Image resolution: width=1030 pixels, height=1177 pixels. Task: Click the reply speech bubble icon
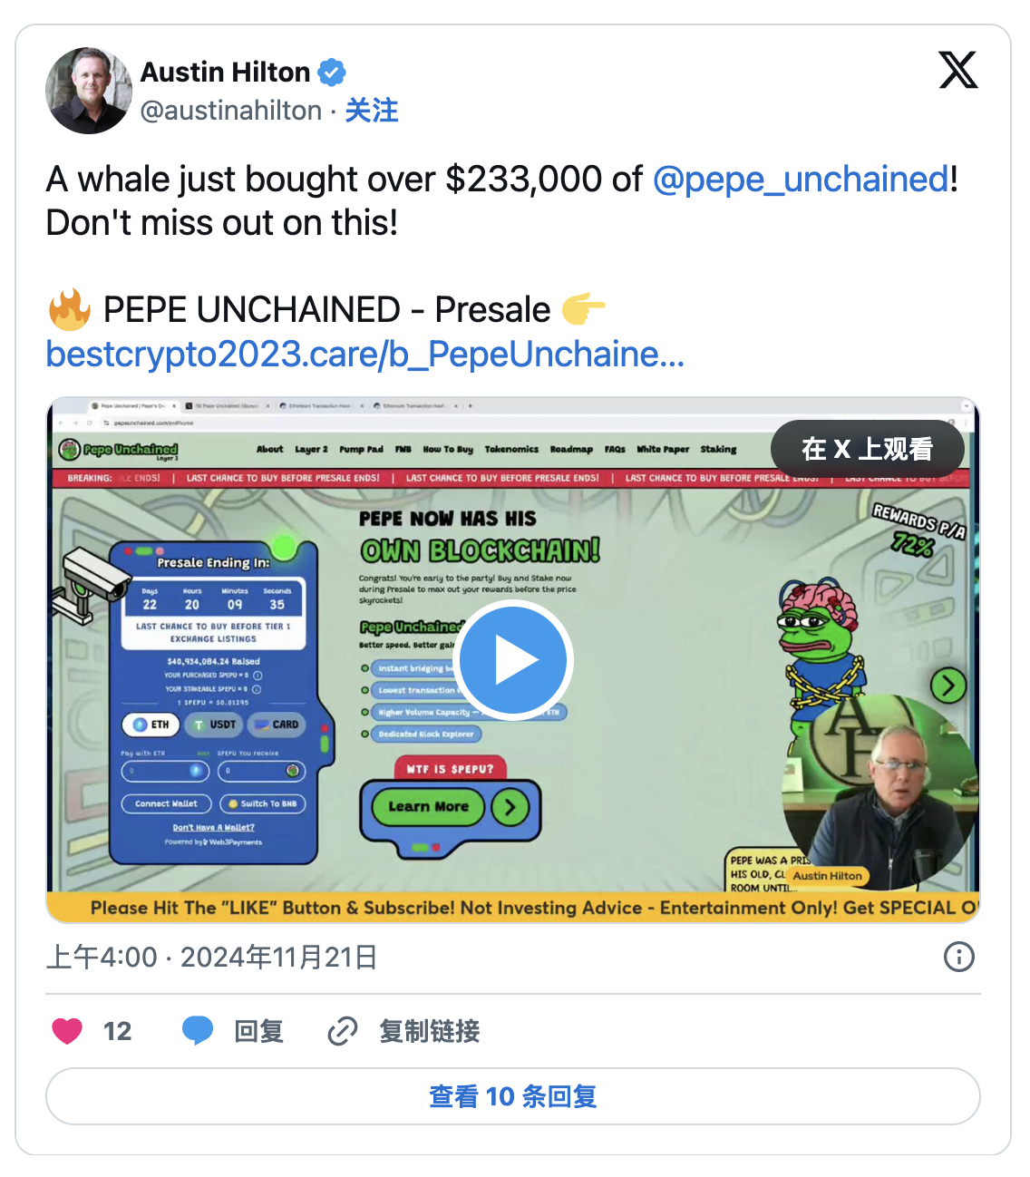(x=198, y=1031)
